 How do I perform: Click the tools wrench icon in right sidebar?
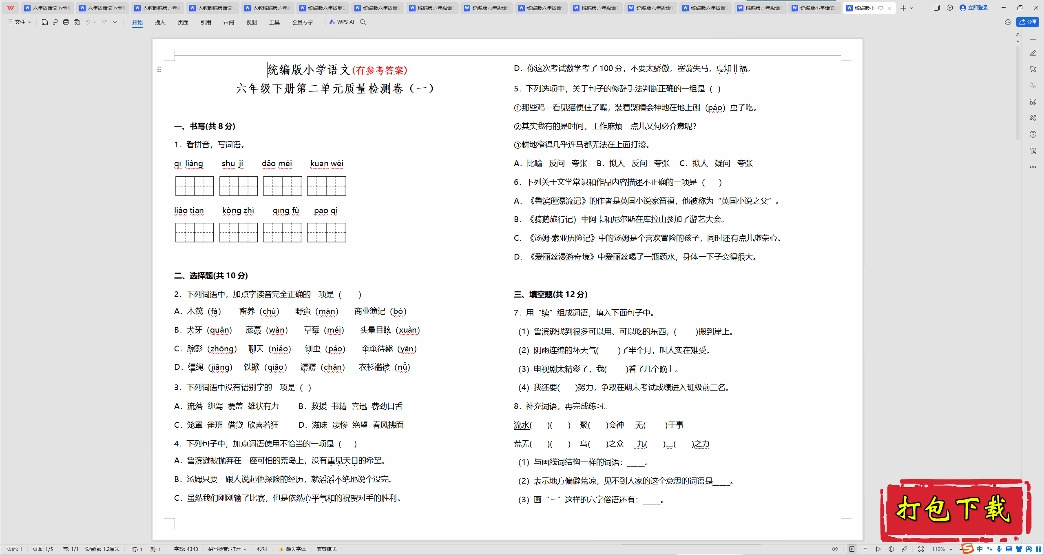pos(1033,118)
